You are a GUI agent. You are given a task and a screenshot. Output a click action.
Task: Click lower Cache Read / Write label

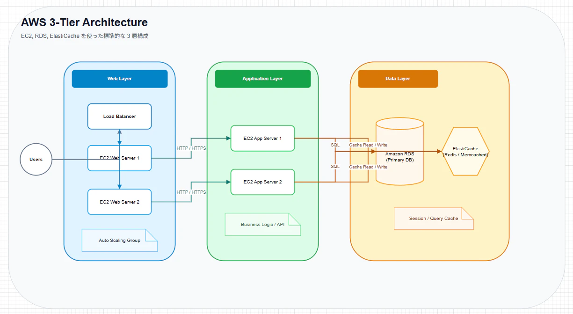pos(368,167)
